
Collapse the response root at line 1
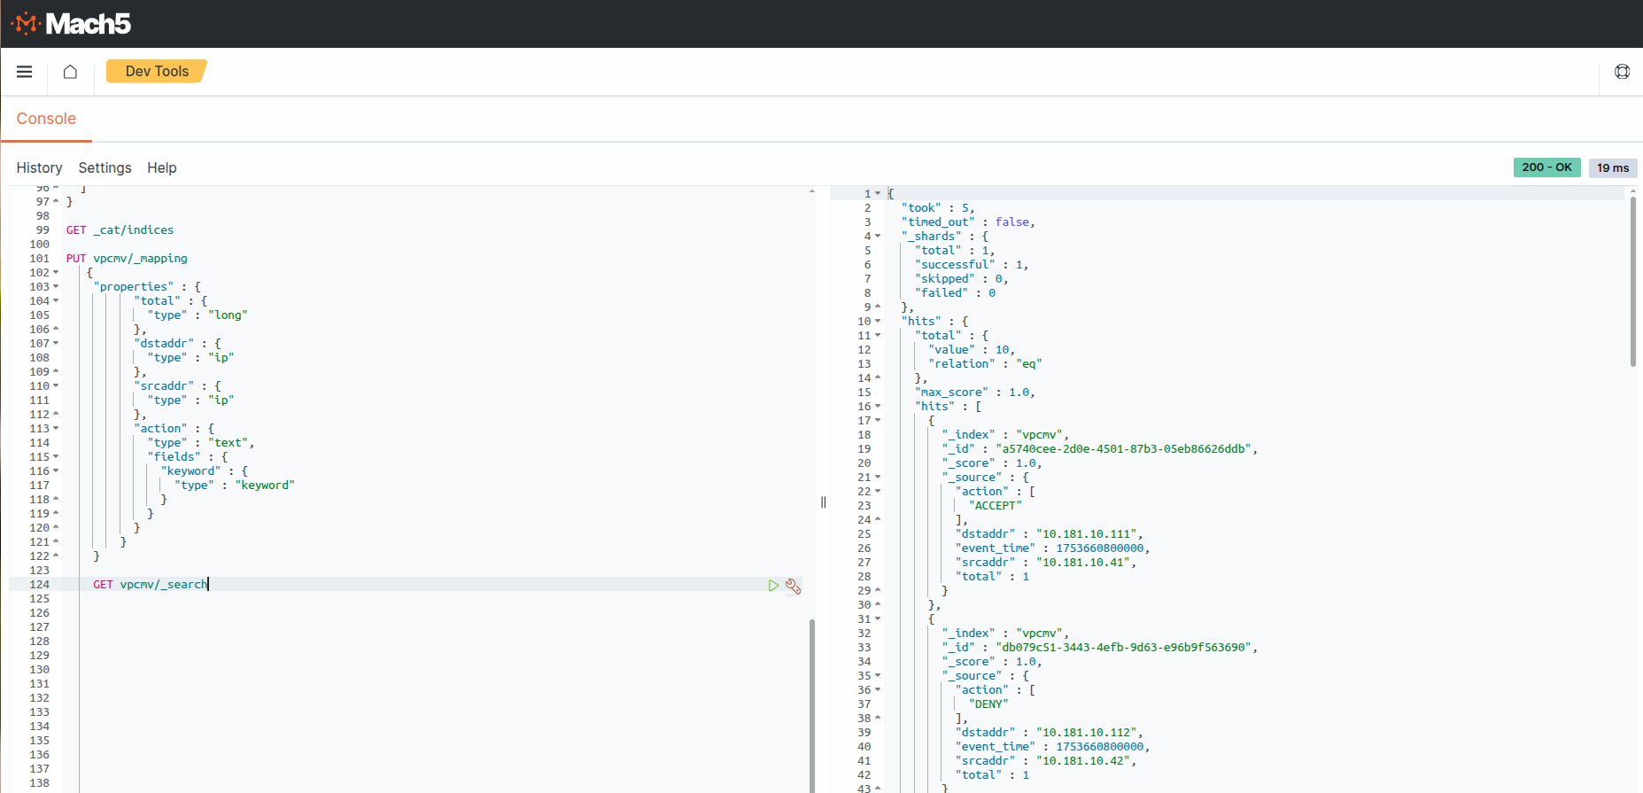pyautogui.click(x=878, y=194)
